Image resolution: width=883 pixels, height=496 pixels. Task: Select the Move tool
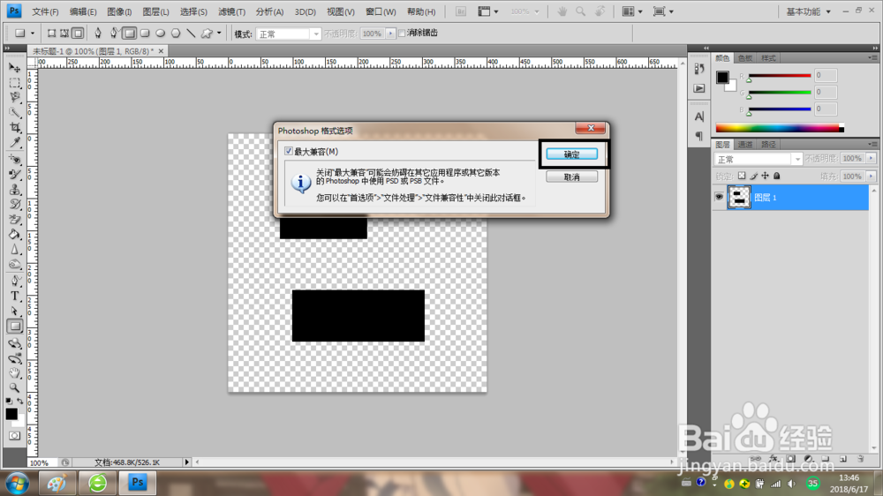(x=15, y=68)
